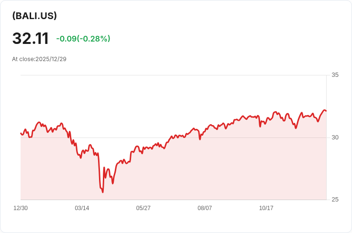Click the price line above the 05/27 date

pos(143,149)
